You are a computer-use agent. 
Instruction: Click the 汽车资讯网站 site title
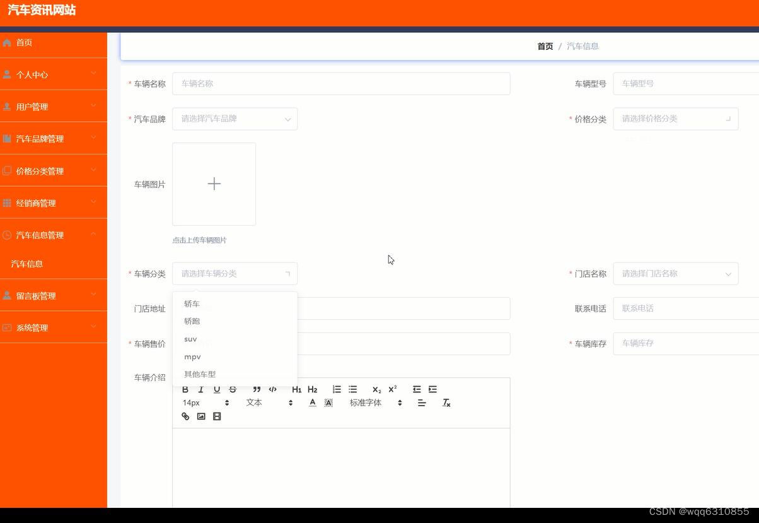tap(42, 10)
